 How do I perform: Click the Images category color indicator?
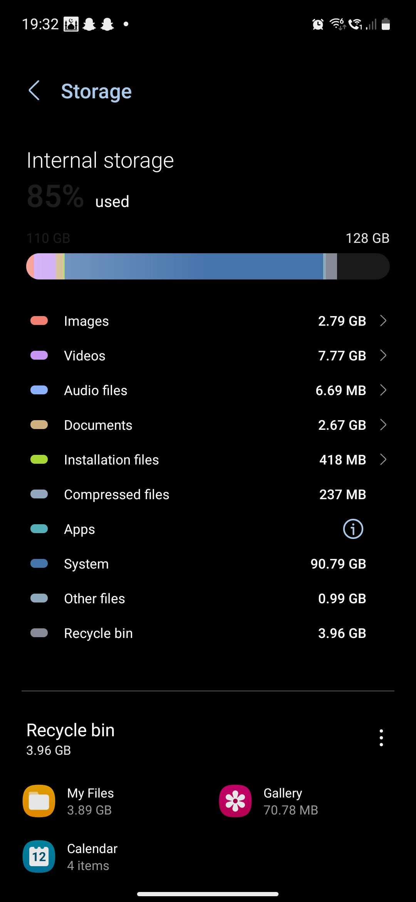(39, 320)
